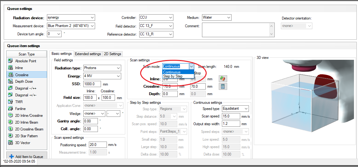
Task: Click the refresh arrows icon beside Inline row
Action: (x=223, y=79)
